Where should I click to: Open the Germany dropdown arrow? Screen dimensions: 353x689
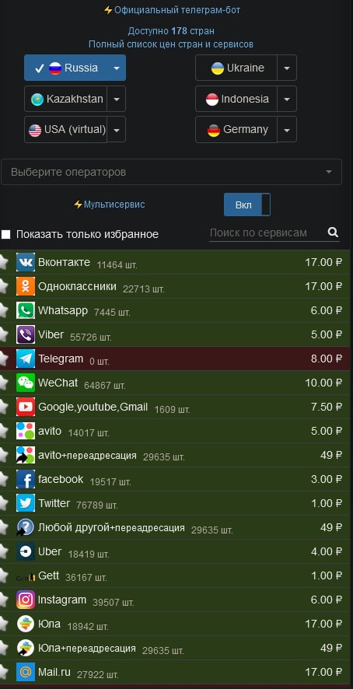(287, 130)
